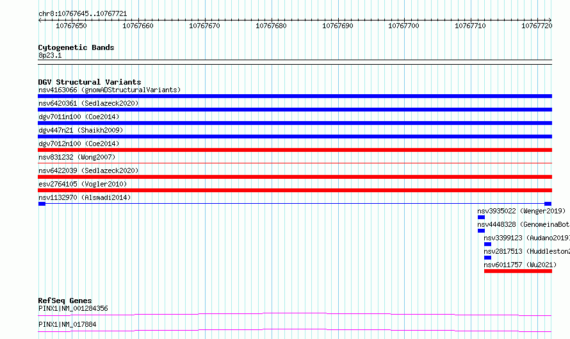Click the red bar under nsv6011757

tap(518, 271)
